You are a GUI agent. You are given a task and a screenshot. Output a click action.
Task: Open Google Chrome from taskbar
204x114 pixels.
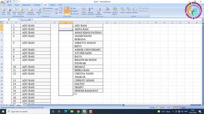78,111
